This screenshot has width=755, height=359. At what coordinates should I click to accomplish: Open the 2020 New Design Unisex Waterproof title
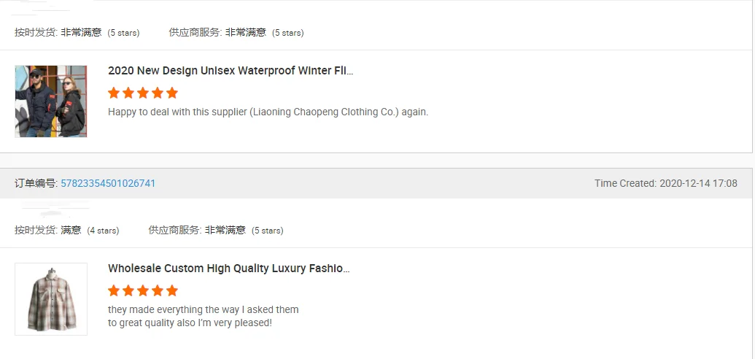pos(231,71)
